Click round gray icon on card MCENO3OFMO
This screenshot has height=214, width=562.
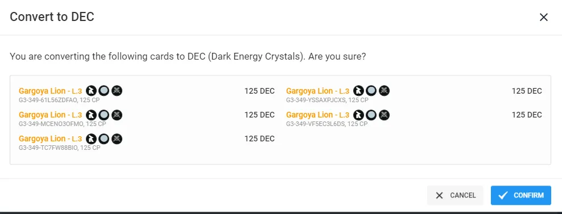pyautogui.click(x=104, y=115)
